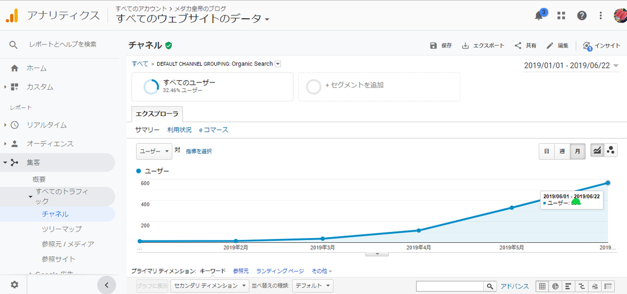Click the Google Analytics logo

11,16
